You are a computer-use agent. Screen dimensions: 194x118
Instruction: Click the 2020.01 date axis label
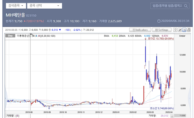pyautogui.click(x=116, y=112)
